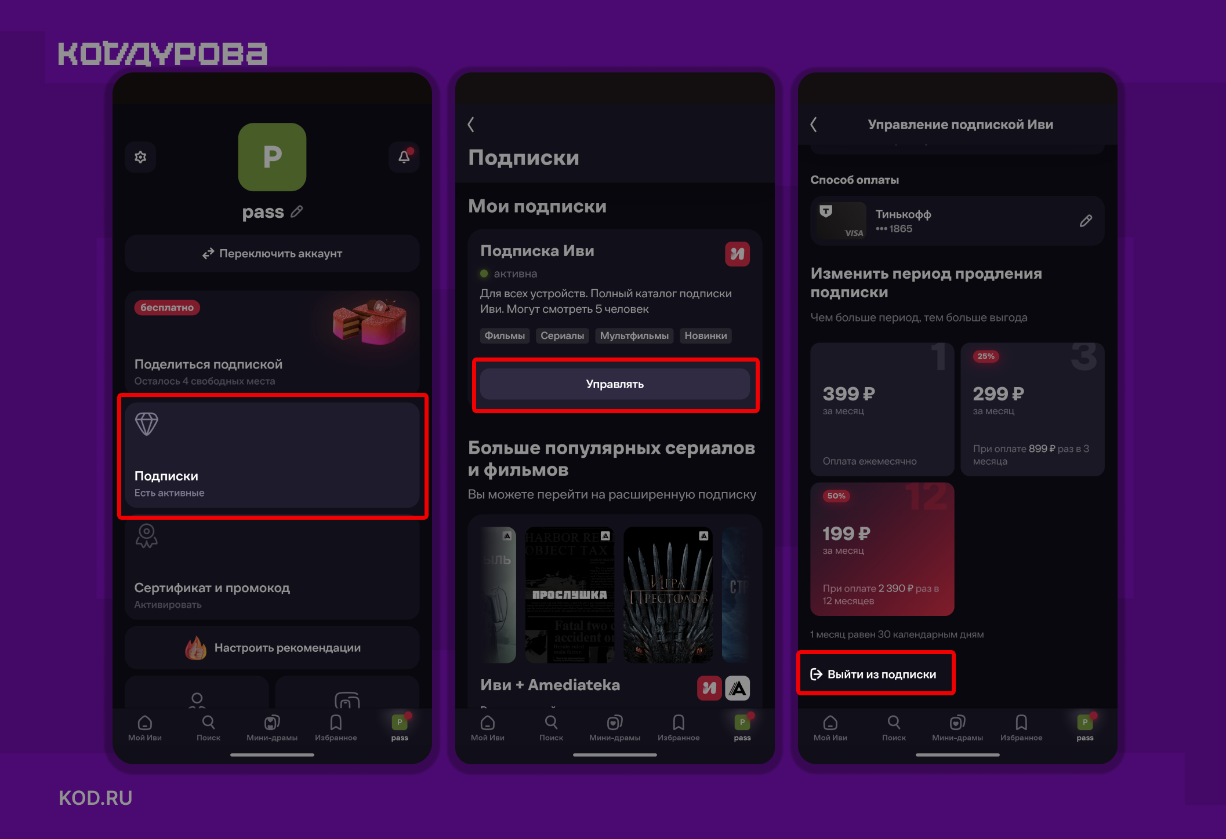Open Игра Престолов poster thumbnail
Viewport: 1226px width, 839px height.
[x=668, y=594]
